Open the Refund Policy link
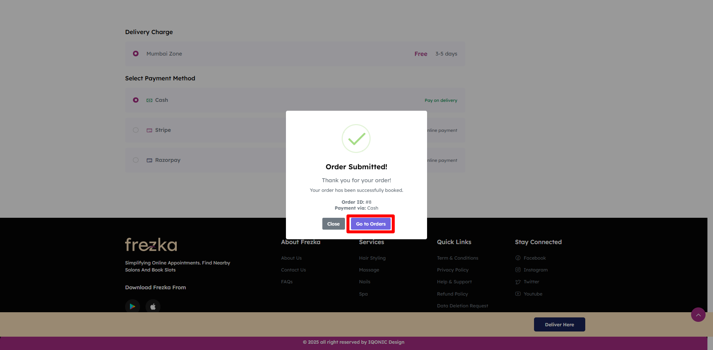 (452, 294)
